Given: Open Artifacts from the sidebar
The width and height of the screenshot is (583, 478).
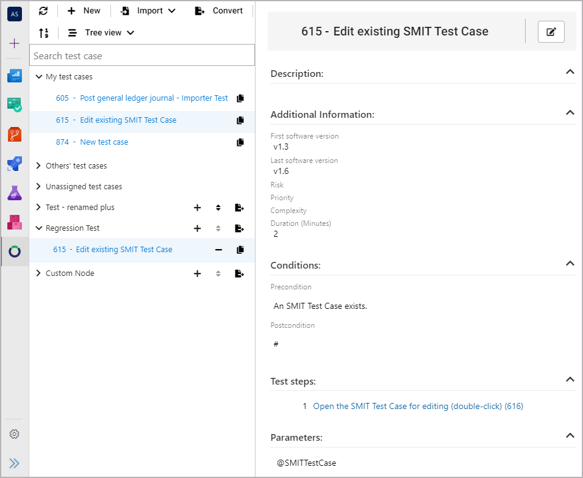Looking at the screenshot, I should click(x=15, y=222).
